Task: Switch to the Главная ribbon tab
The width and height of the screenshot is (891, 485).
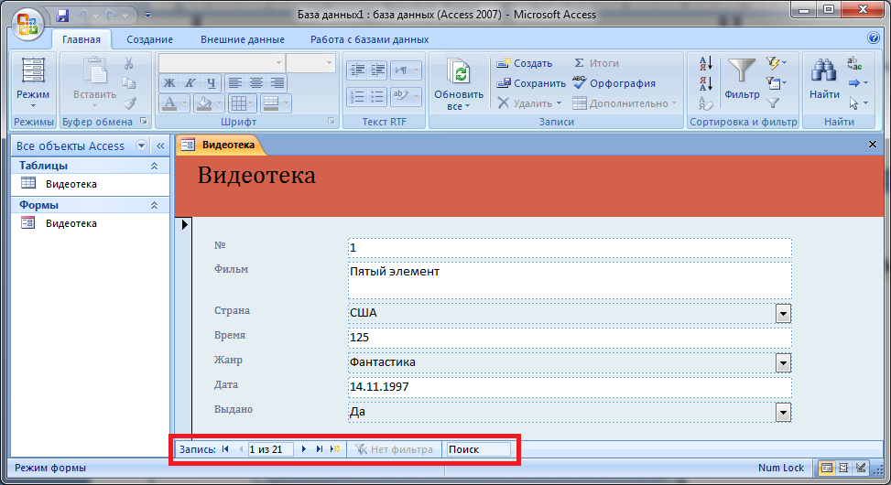Action: click(81, 39)
